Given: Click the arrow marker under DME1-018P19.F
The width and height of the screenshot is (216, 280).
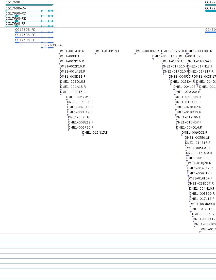Looking at the screenshot, I should click(95, 53).
